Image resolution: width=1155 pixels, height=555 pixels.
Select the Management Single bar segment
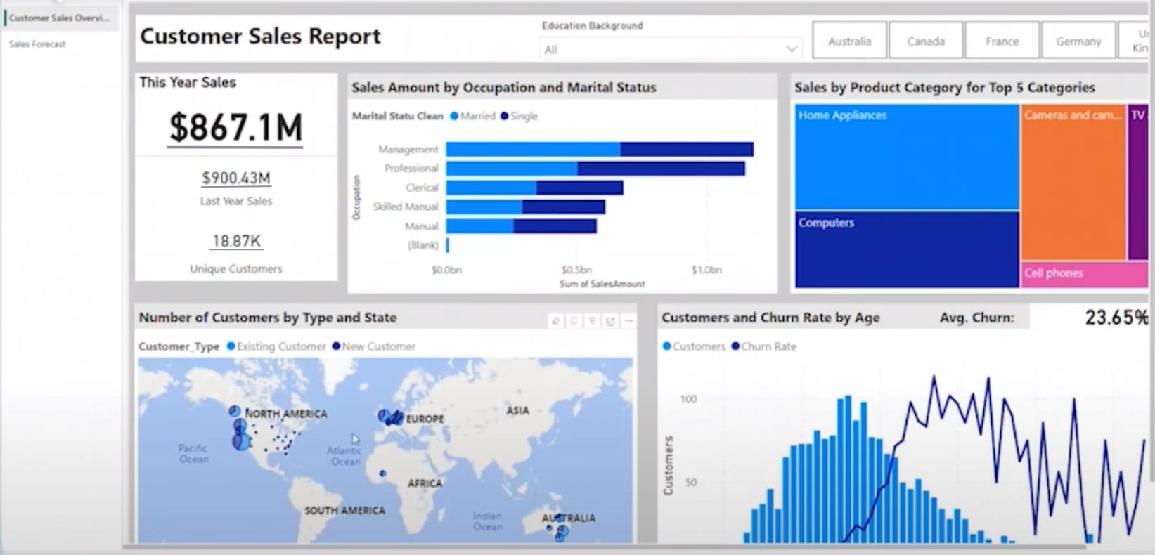pos(687,149)
